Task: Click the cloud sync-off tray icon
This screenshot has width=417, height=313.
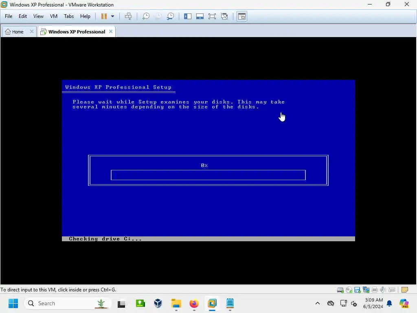Action: coord(331,303)
